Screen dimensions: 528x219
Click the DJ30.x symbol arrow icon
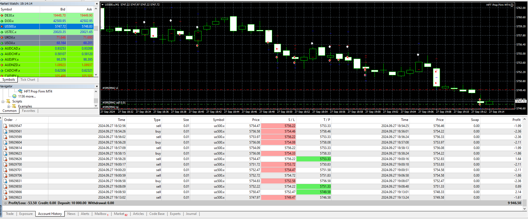coord(2,21)
